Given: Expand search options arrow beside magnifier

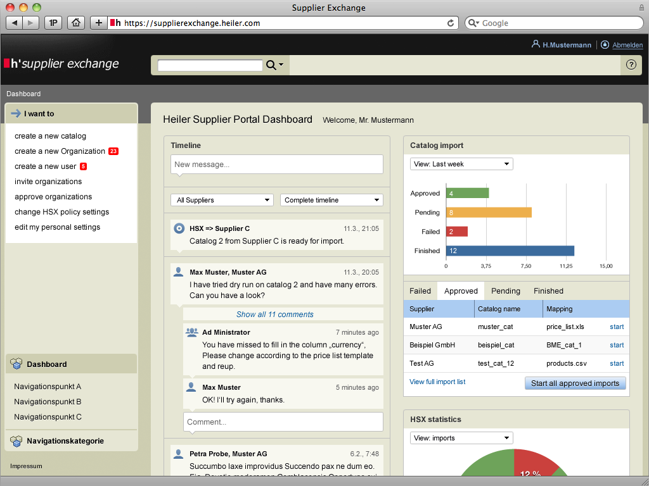Looking at the screenshot, I should click(x=281, y=65).
